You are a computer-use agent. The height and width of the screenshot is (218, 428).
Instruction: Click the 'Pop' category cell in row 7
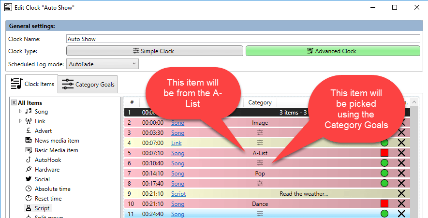[x=260, y=174]
